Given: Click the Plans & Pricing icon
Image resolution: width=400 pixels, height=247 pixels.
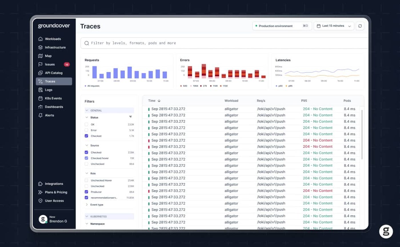Looking at the screenshot, I should tap(40, 192).
